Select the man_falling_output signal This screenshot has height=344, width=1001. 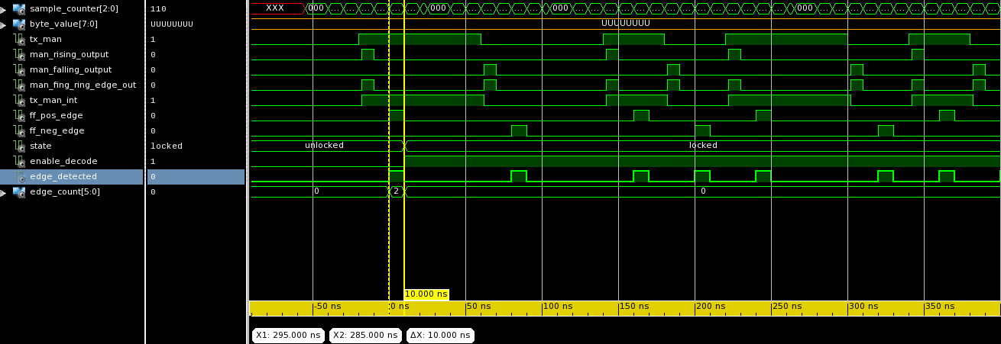tap(70, 69)
